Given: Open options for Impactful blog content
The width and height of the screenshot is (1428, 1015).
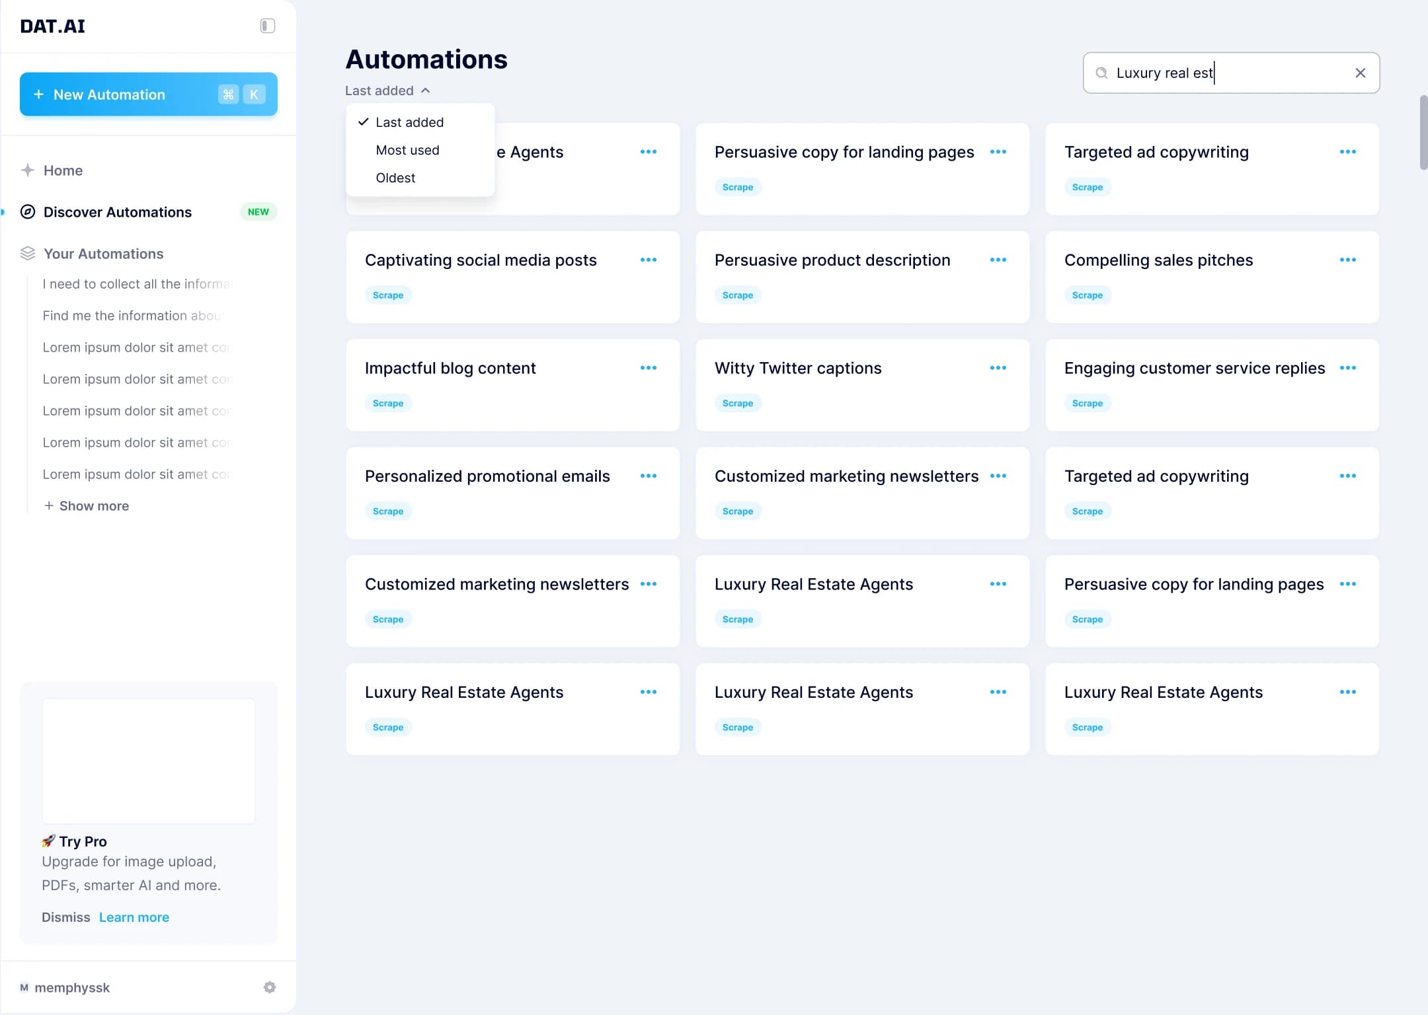Looking at the screenshot, I should pyautogui.click(x=649, y=367).
